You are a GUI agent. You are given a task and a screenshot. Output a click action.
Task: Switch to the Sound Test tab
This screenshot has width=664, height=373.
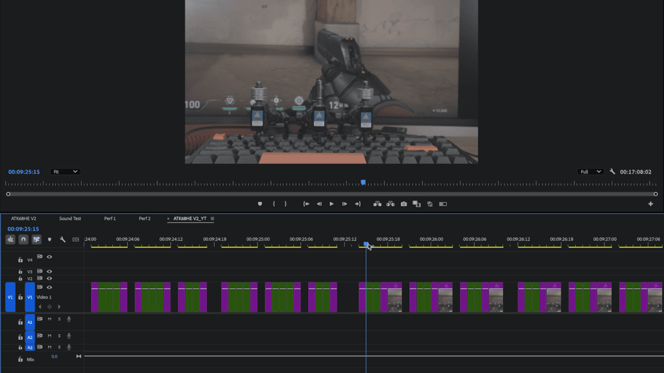coord(70,219)
